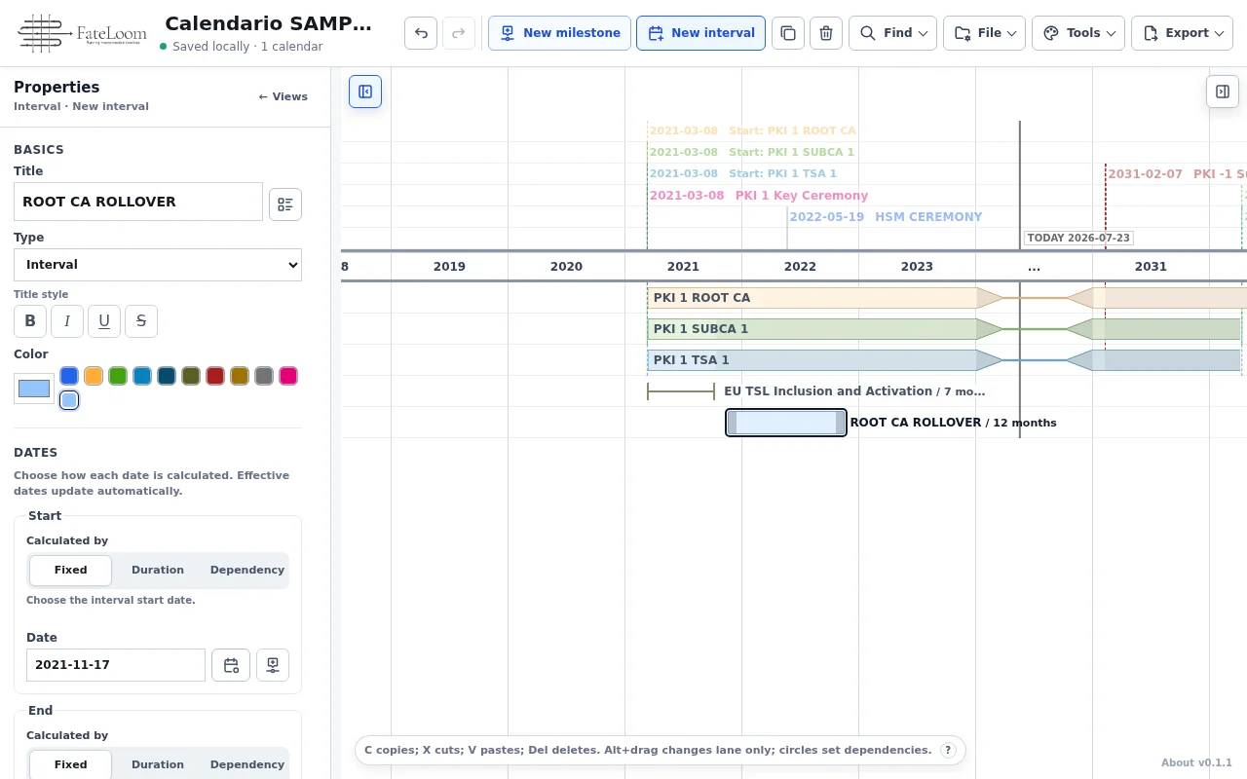Toggle underline title style
1247x779 pixels.
(x=104, y=321)
